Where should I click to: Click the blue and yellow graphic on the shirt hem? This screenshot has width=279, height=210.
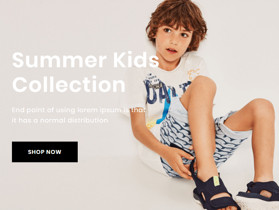(157, 121)
